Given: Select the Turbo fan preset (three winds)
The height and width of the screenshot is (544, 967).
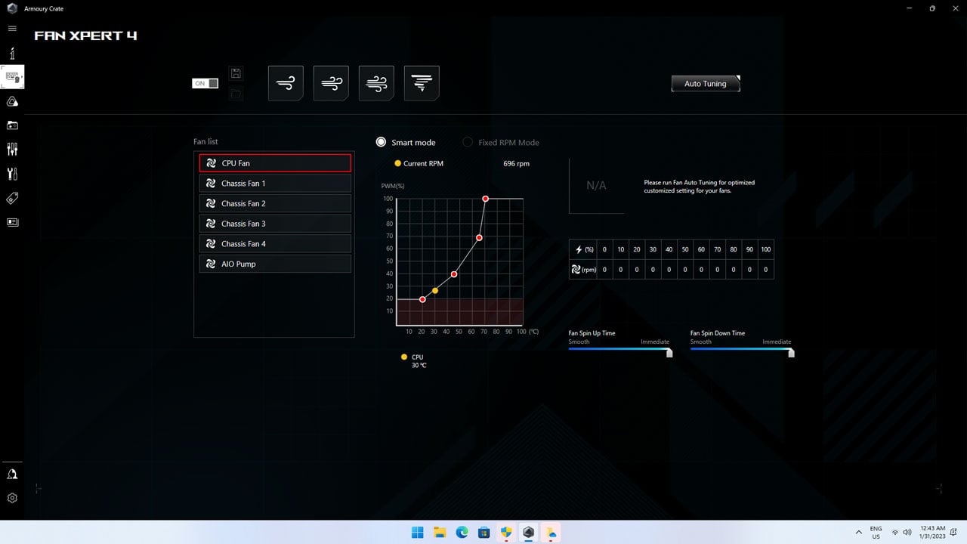Looking at the screenshot, I should [x=376, y=83].
